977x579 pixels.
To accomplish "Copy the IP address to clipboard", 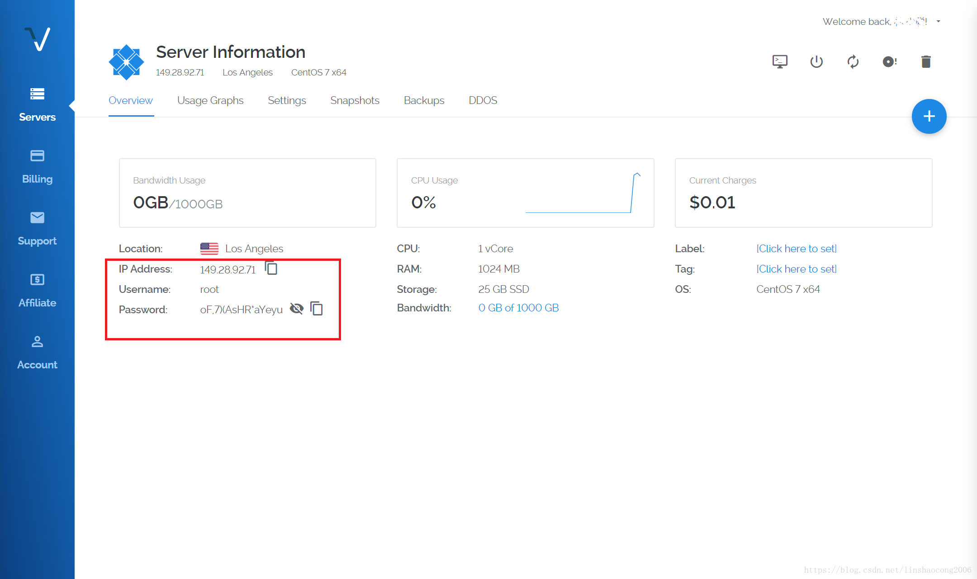I will click(271, 268).
